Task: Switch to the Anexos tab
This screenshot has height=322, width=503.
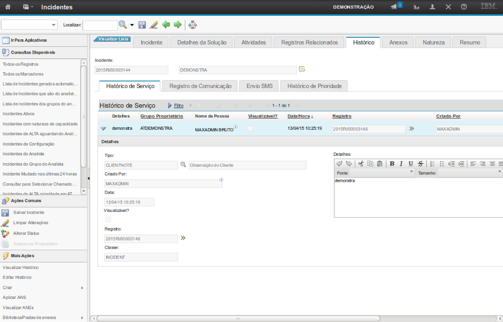Action: pos(398,43)
